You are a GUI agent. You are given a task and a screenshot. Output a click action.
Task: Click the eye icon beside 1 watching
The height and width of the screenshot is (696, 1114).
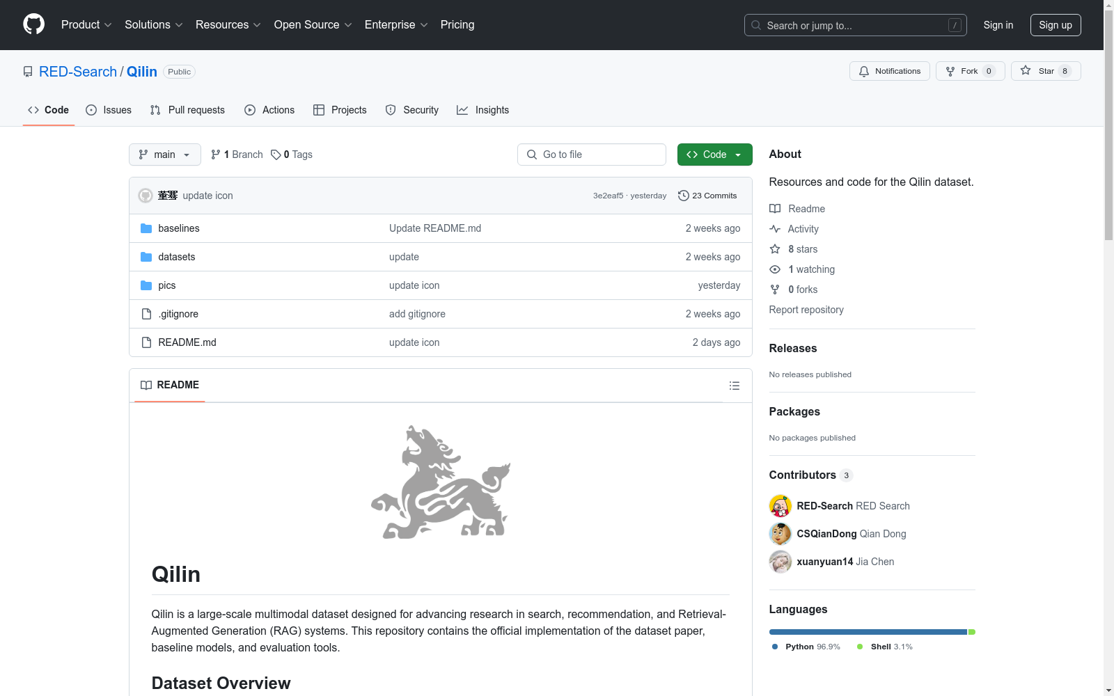pos(775,269)
